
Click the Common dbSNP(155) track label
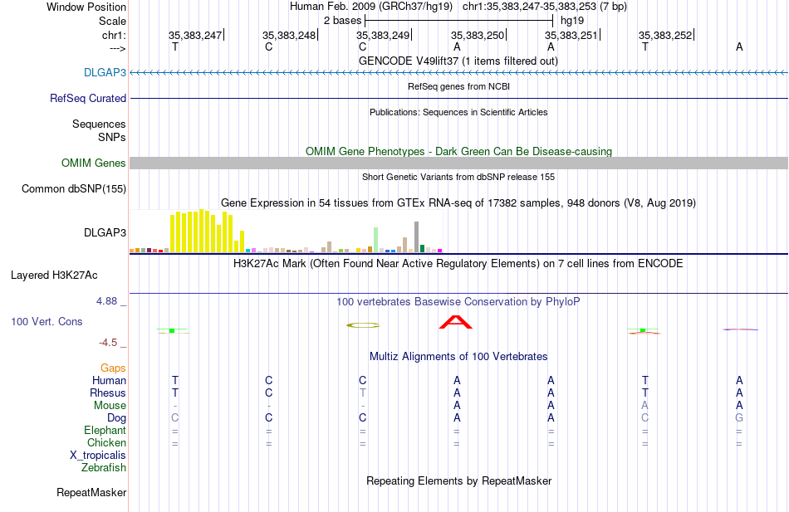73,188
